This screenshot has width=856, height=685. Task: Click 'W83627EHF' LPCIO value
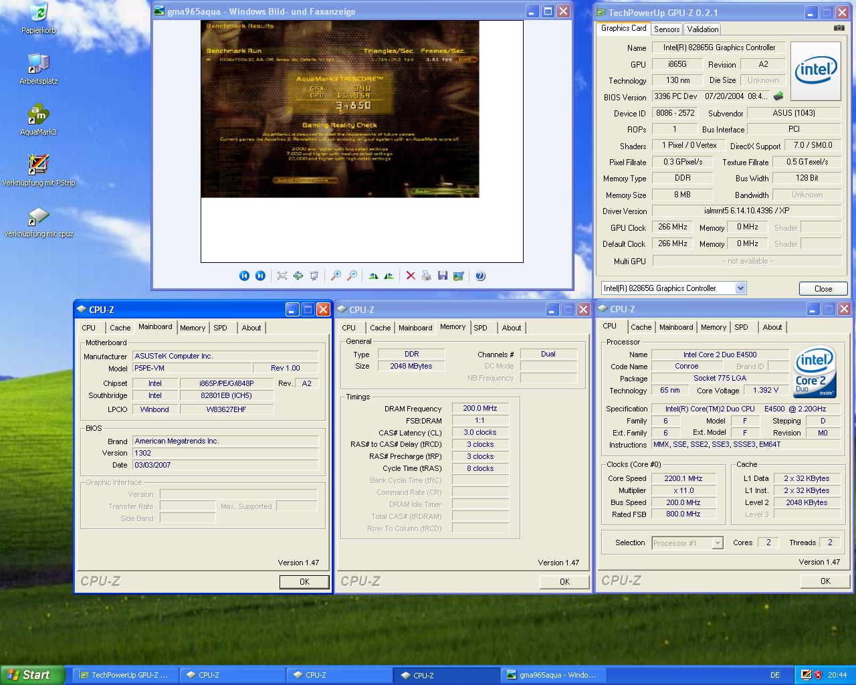[x=226, y=409]
